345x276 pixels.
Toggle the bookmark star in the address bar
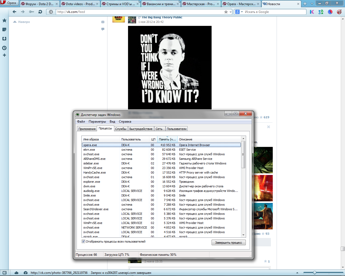226,12
